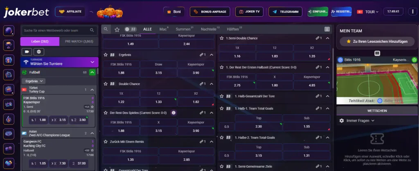Click info icon on Der Rest Des Spieles
The width and height of the screenshot is (419, 171).
tap(173, 113)
